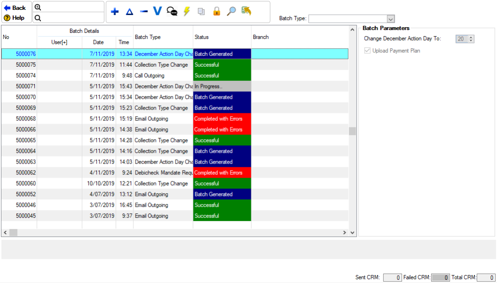
Task: Click the blue V verify icon
Action: 157,11
